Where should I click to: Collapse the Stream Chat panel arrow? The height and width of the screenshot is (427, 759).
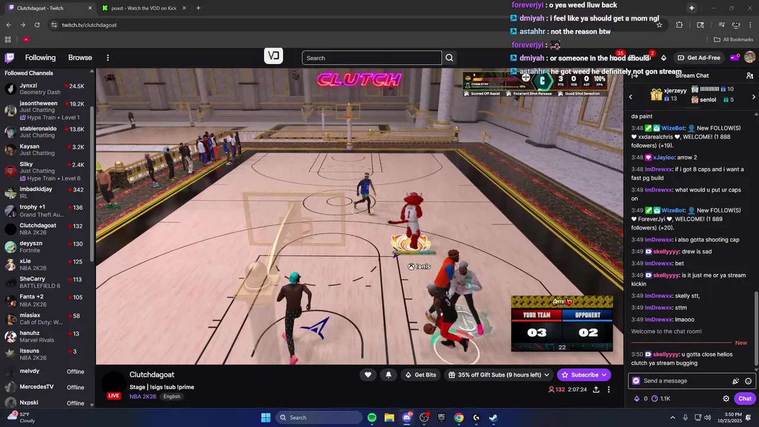634,75
